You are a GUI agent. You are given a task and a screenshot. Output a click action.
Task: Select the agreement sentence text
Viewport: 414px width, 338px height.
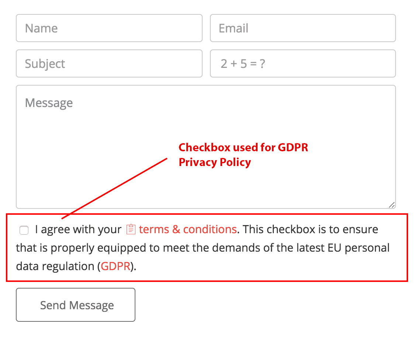point(203,248)
